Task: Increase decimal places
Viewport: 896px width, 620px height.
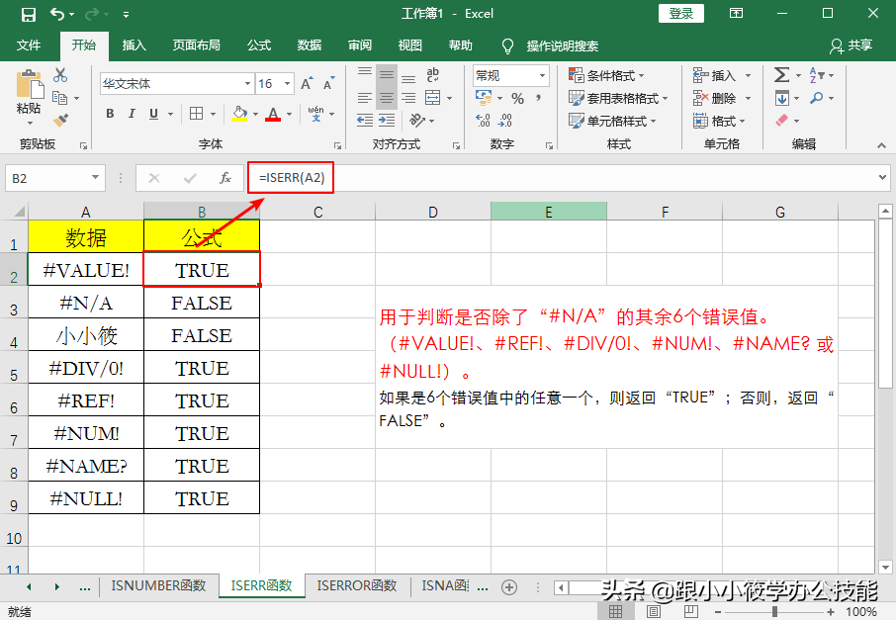Action: 483,120
